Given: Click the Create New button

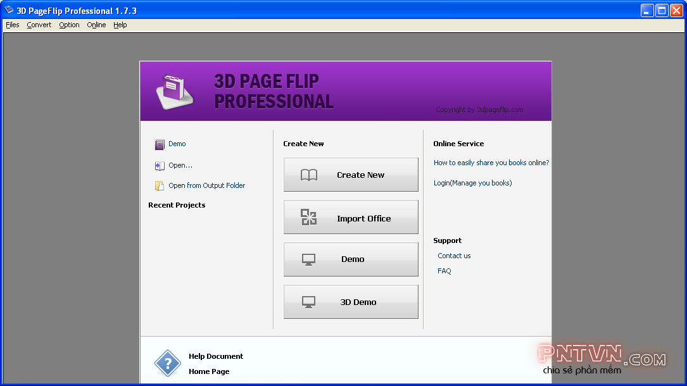Looking at the screenshot, I should click(351, 175).
